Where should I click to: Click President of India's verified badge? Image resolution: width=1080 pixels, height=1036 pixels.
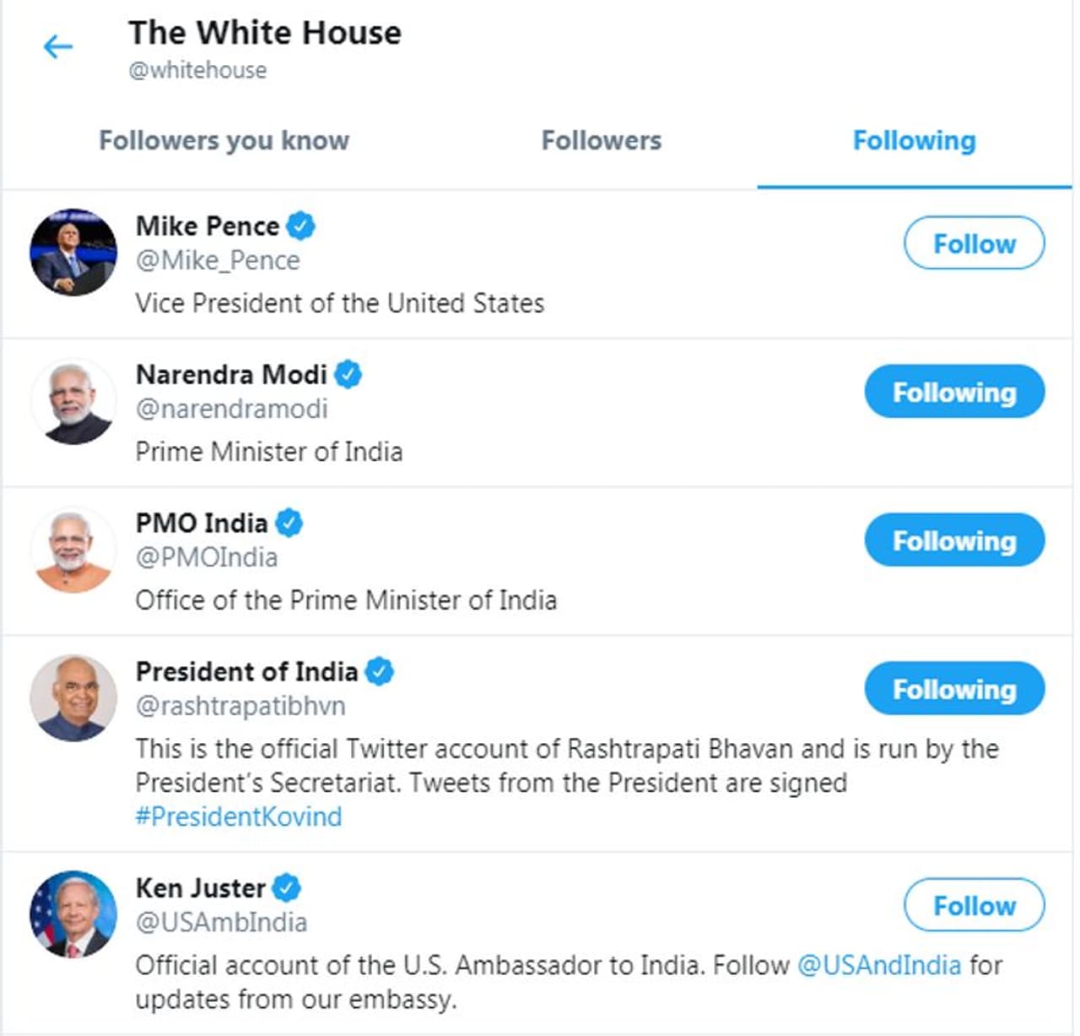tap(380, 672)
